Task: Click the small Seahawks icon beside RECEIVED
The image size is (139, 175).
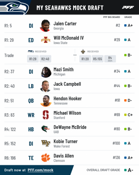Action: point(31,51)
